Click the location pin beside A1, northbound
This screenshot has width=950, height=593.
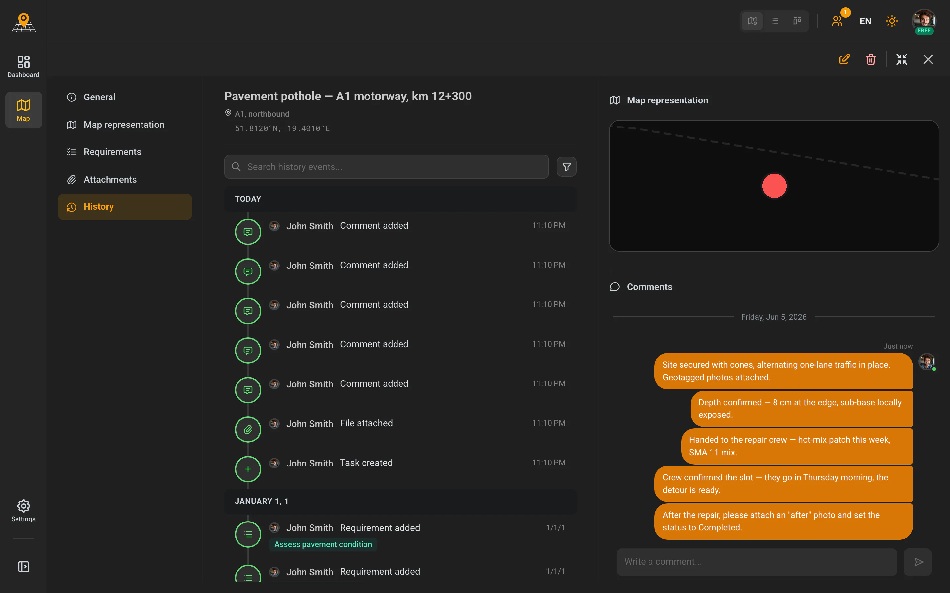[x=228, y=113]
